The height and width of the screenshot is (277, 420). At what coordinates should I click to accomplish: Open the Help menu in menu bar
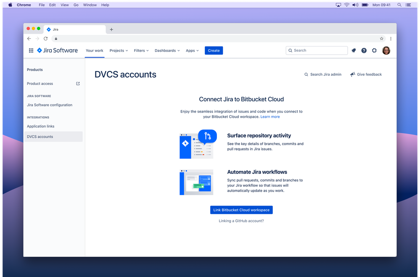105,5
